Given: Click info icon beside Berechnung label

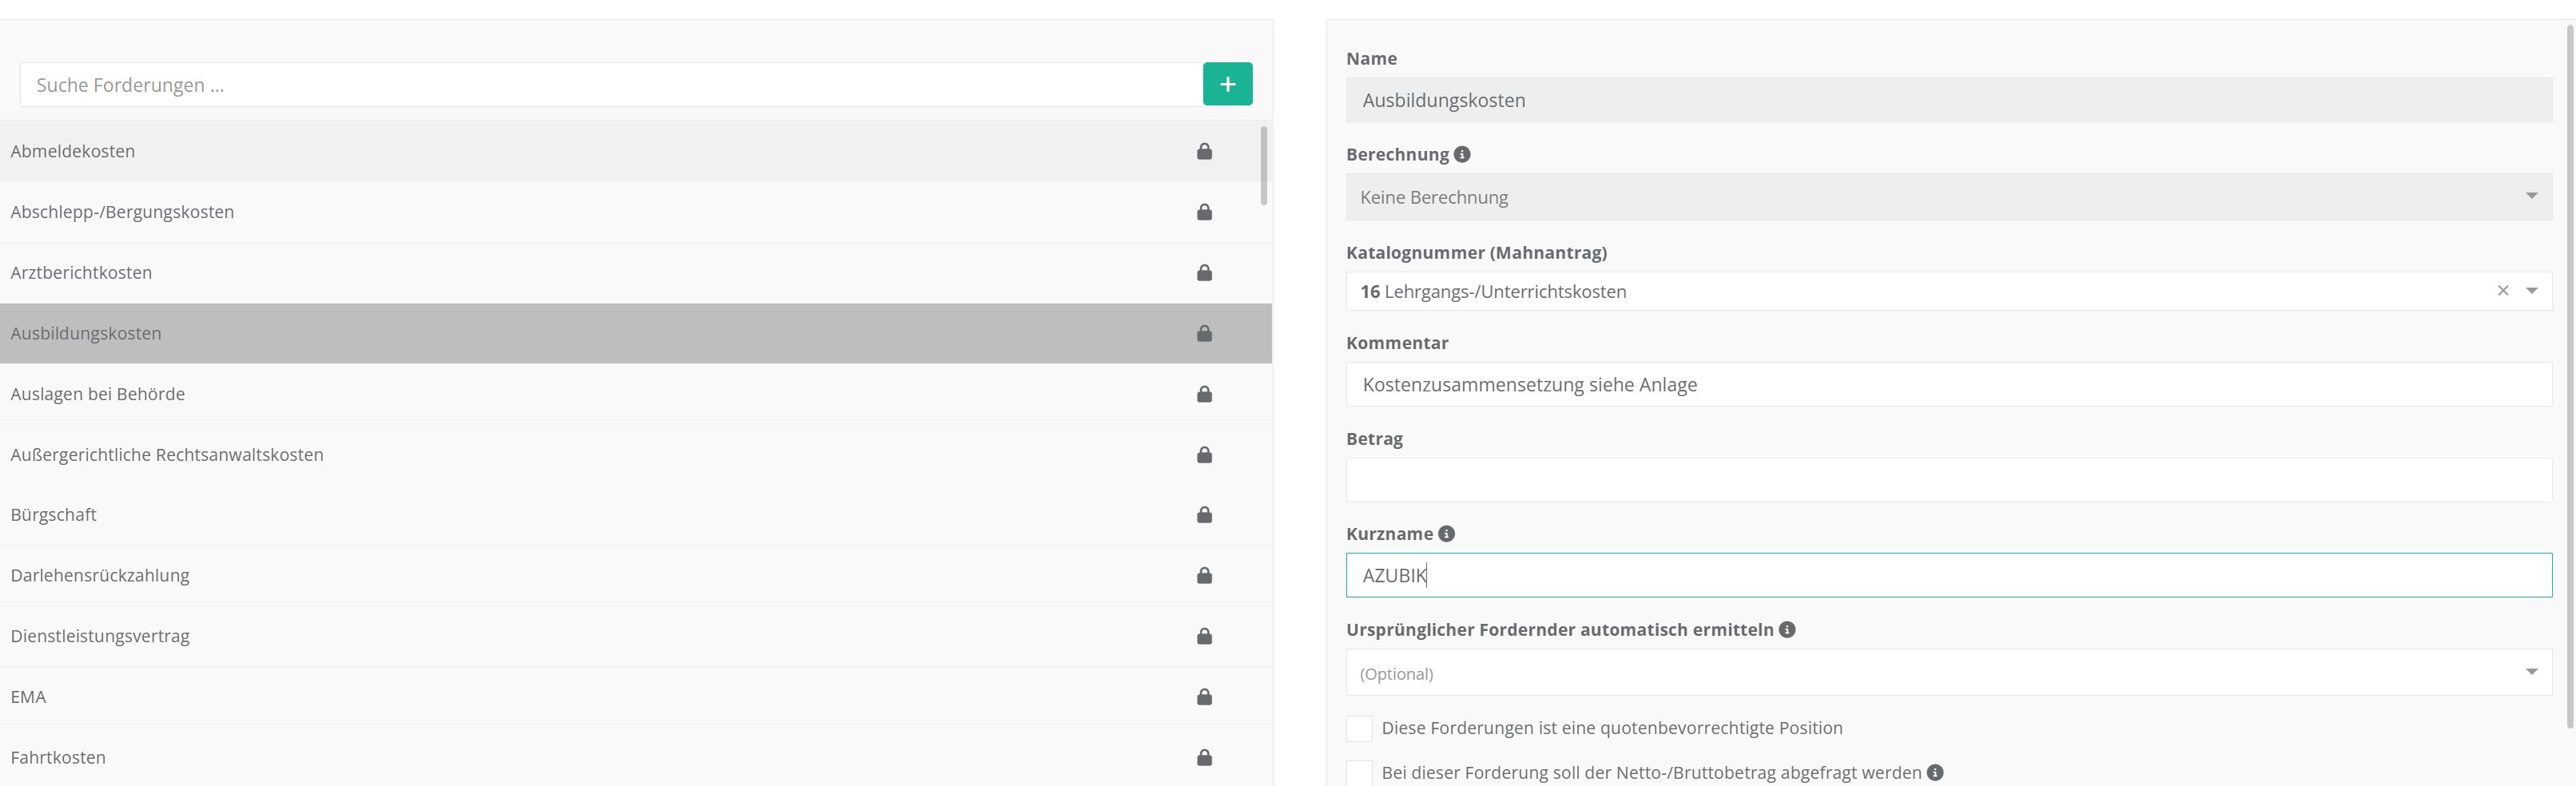Looking at the screenshot, I should click(x=1462, y=155).
